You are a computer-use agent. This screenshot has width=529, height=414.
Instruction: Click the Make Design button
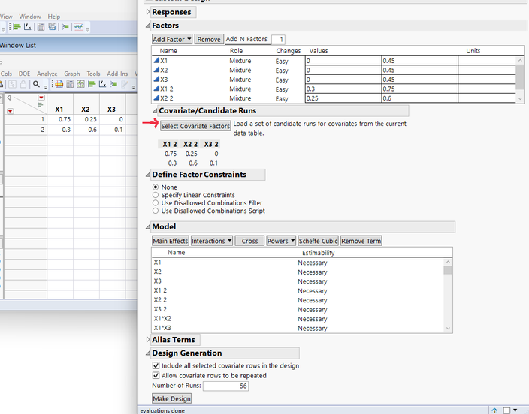[171, 398]
